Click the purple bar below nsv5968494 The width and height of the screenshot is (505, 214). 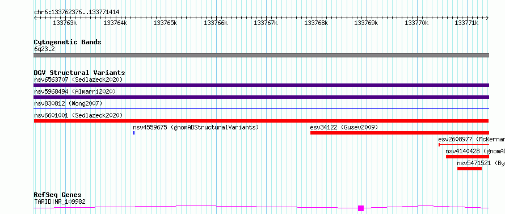(261, 97)
